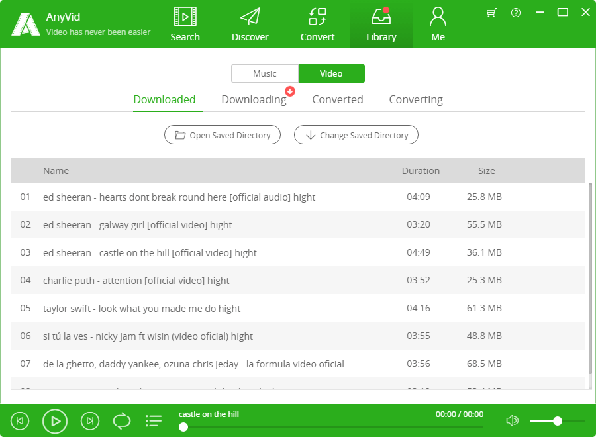Click Open Saved Directory button

(x=223, y=135)
